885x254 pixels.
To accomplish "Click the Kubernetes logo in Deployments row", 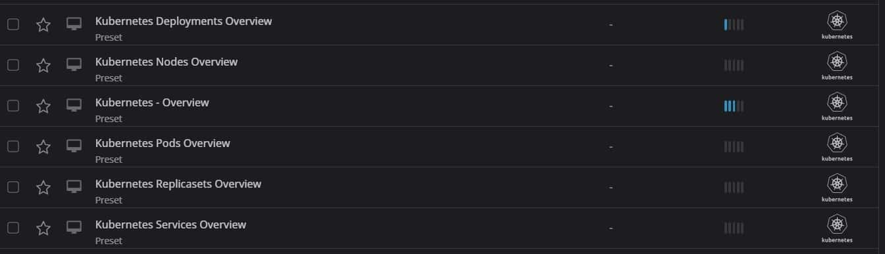I will [837, 26].
